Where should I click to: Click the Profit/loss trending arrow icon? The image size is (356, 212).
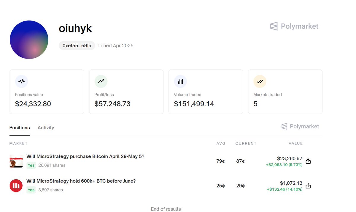(x=101, y=81)
